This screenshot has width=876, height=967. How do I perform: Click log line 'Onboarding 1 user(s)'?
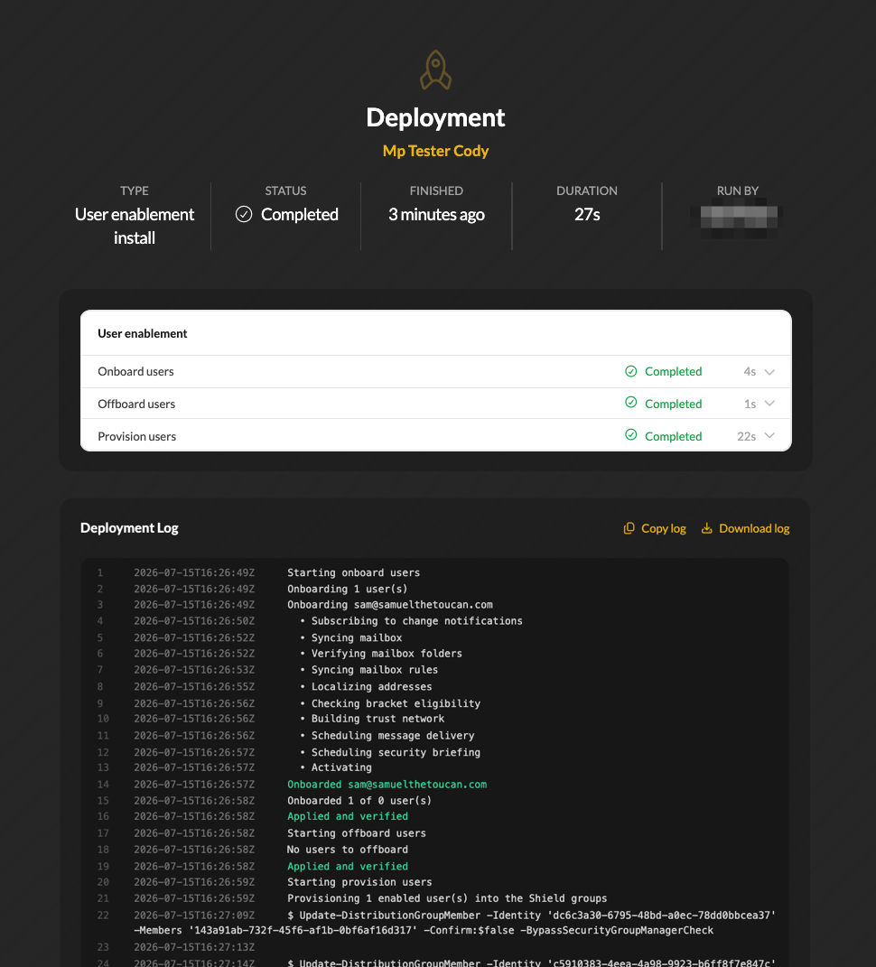coord(348,589)
